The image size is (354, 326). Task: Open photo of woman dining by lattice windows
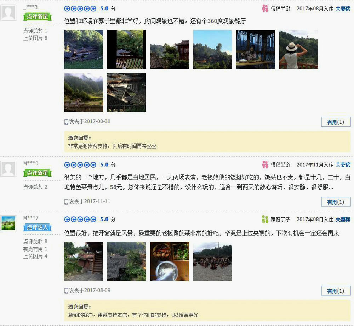pyautogui.click(x=256, y=49)
